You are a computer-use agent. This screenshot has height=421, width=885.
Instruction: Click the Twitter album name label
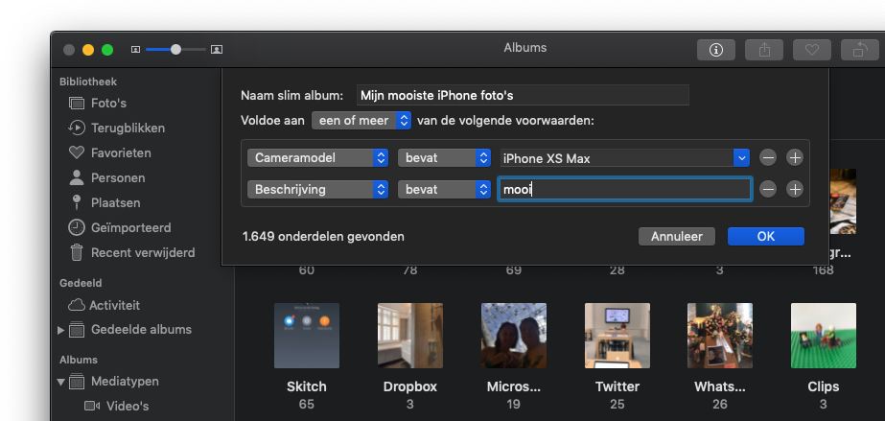click(x=617, y=386)
